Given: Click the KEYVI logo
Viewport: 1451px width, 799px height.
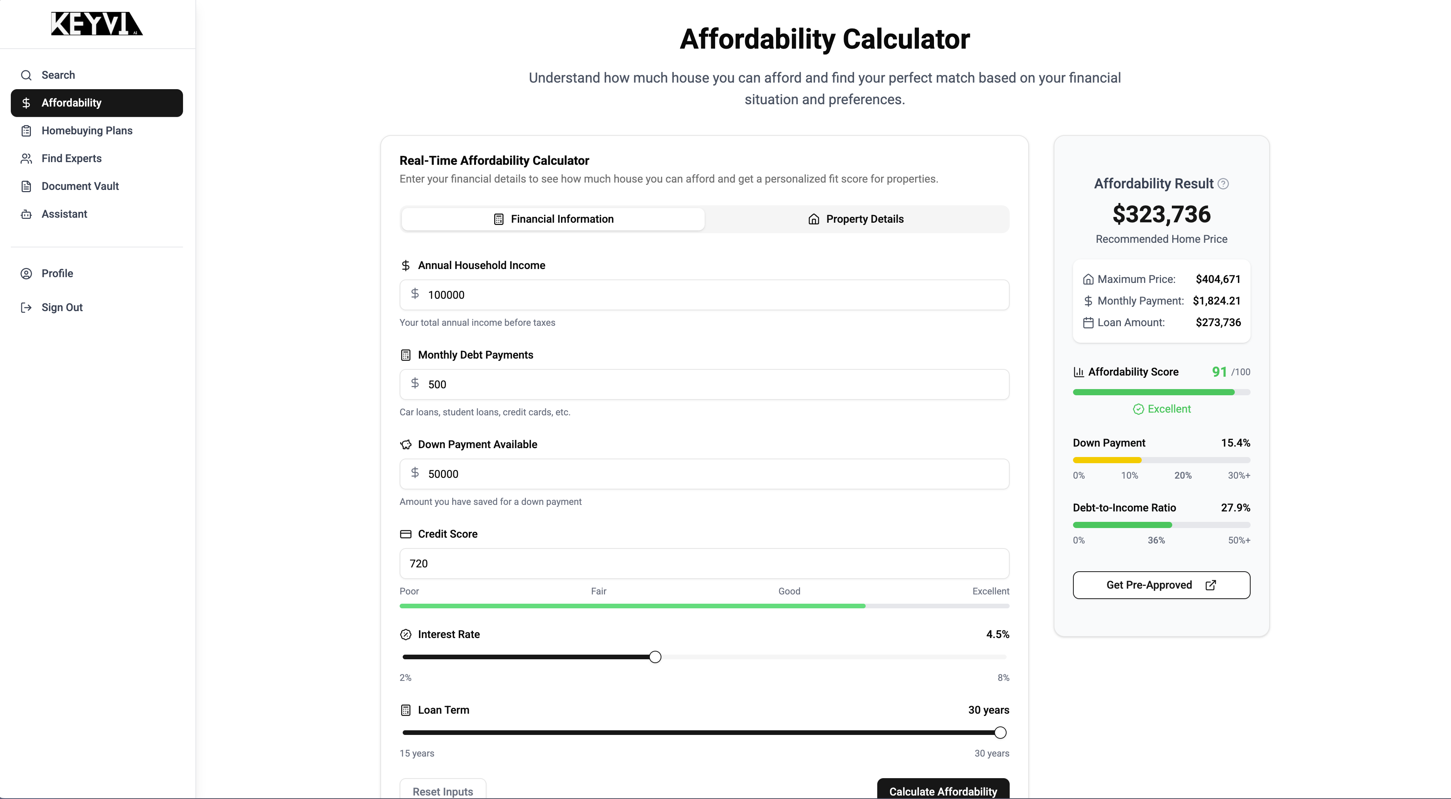Looking at the screenshot, I should pos(96,24).
